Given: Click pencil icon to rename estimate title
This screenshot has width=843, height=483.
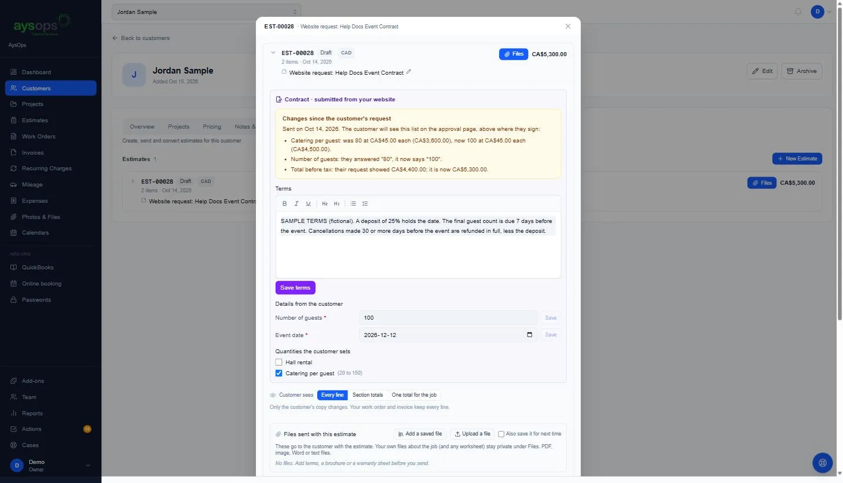Looking at the screenshot, I should coord(409,72).
